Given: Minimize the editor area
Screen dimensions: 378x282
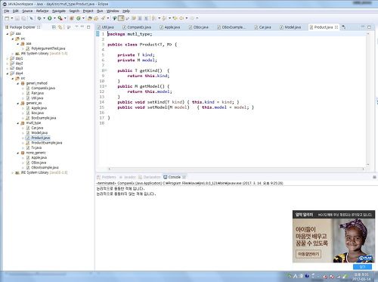Looking at the screenshot, I should tap(363, 26).
